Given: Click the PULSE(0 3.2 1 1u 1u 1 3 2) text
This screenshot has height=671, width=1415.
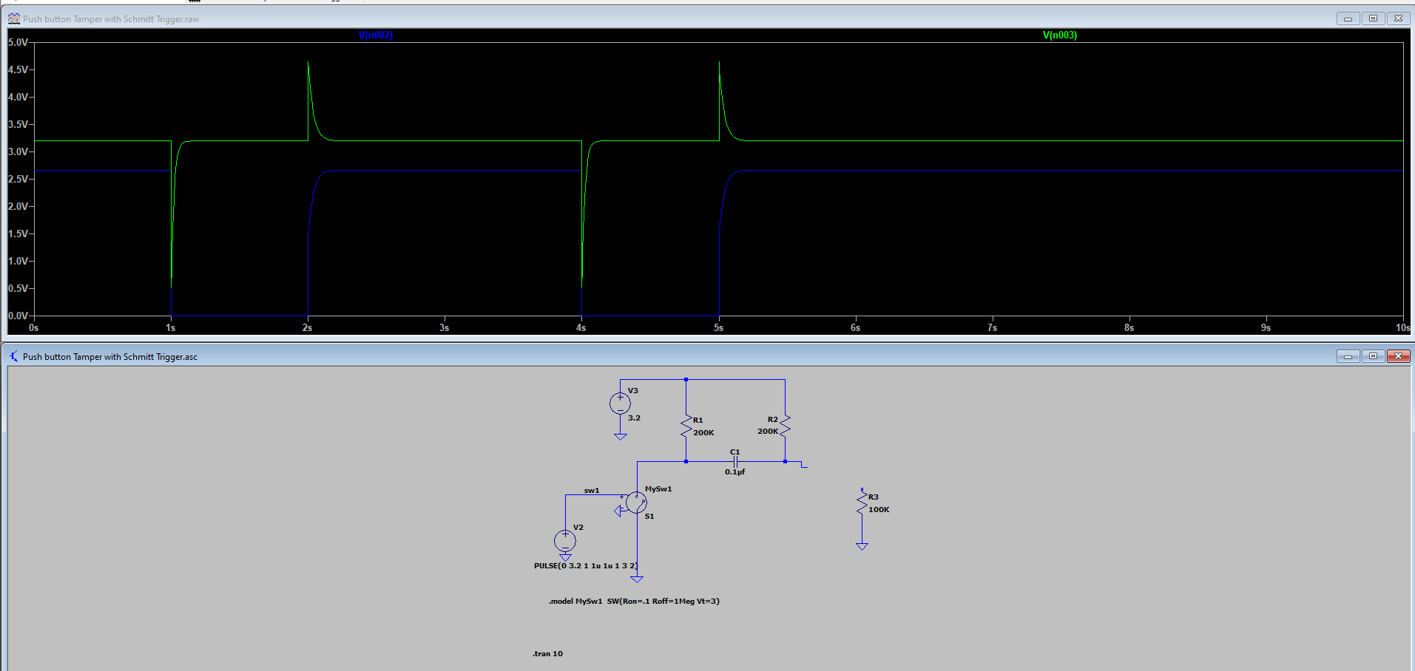Looking at the screenshot, I should coord(586,565).
